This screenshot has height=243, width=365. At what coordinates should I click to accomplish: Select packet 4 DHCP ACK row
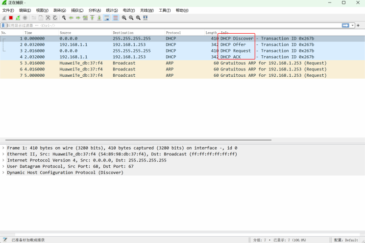coord(182,57)
